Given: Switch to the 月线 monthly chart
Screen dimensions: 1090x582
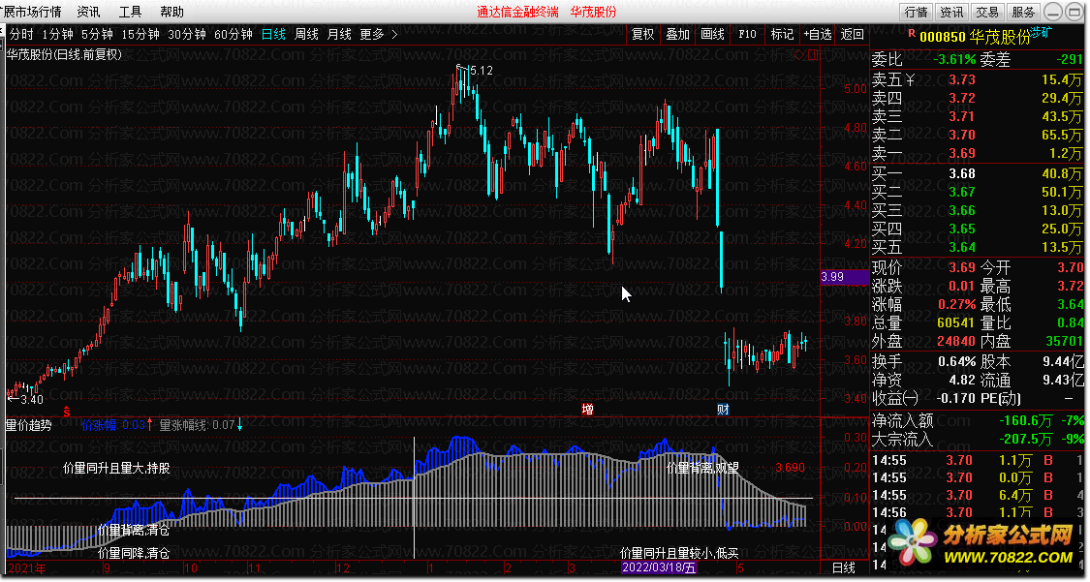Looking at the screenshot, I should click(x=339, y=34).
